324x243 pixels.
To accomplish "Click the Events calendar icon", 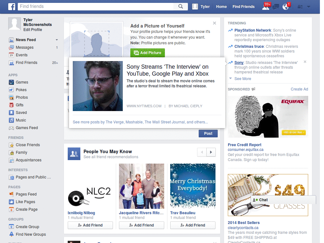I will pyautogui.click(x=11, y=55).
